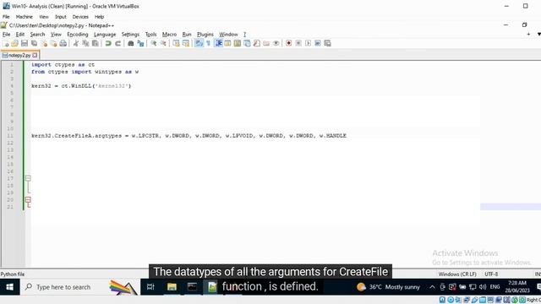This screenshot has width=541, height=304.
Task: Open the Language menu
Action: point(105,35)
